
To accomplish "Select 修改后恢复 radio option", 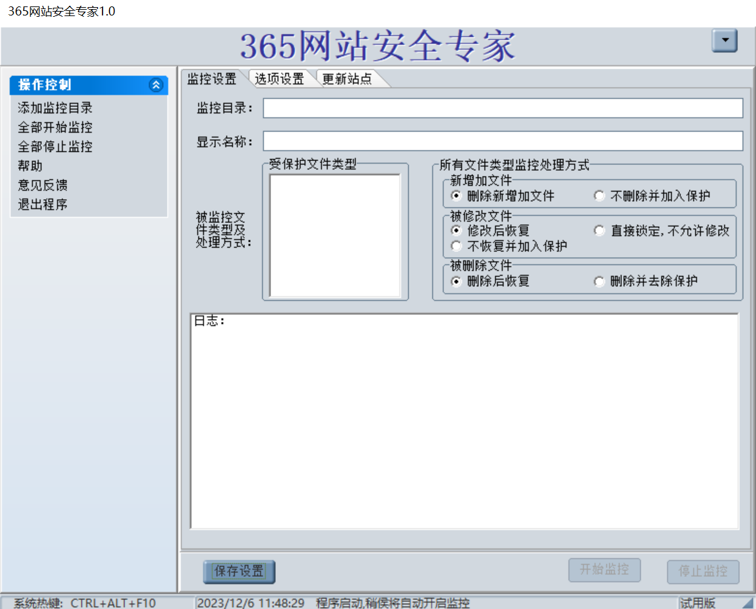I will [x=490, y=231].
